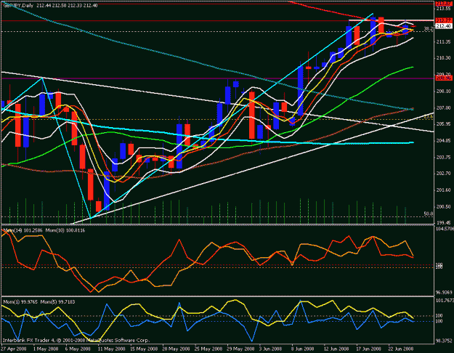
Task: Select the 205.95 price axis label
Action: pyautogui.click(x=444, y=124)
